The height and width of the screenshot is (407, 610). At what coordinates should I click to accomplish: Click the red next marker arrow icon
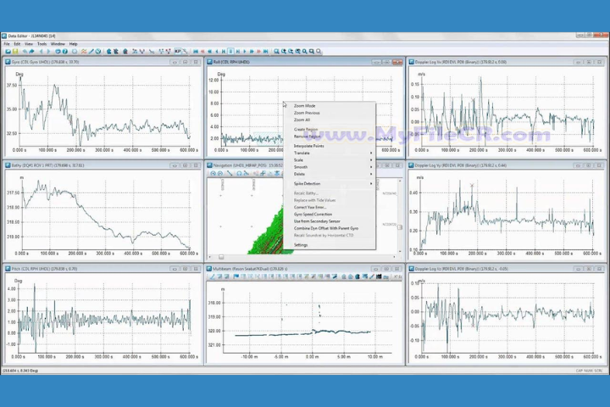click(258, 52)
